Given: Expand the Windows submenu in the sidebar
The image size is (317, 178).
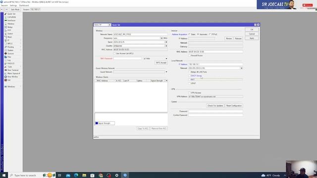Looking at the screenshot, I should (12, 87).
